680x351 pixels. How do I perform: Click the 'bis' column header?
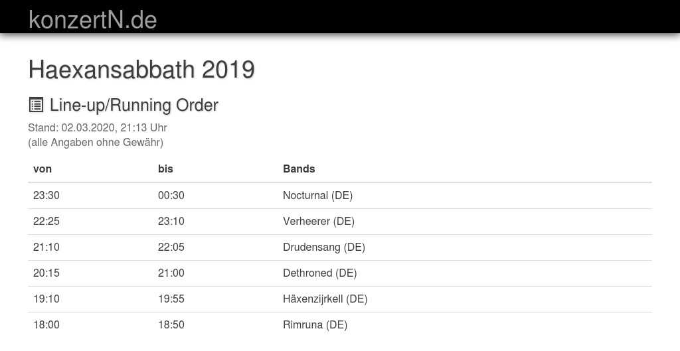click(x=165, y=169)
